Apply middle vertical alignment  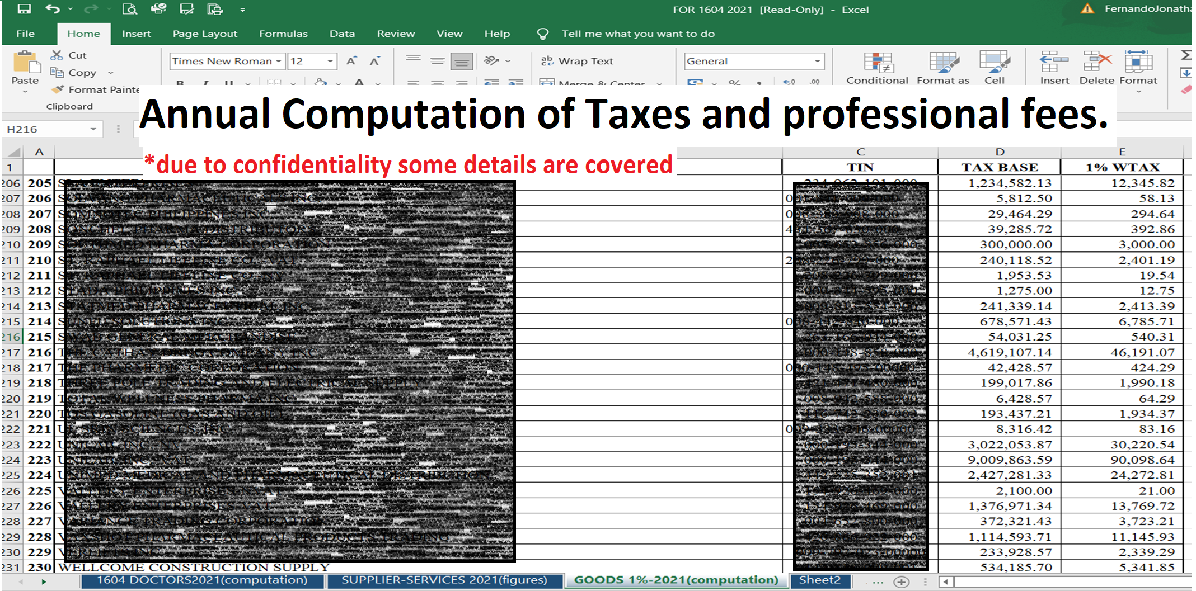pos(438,61)
